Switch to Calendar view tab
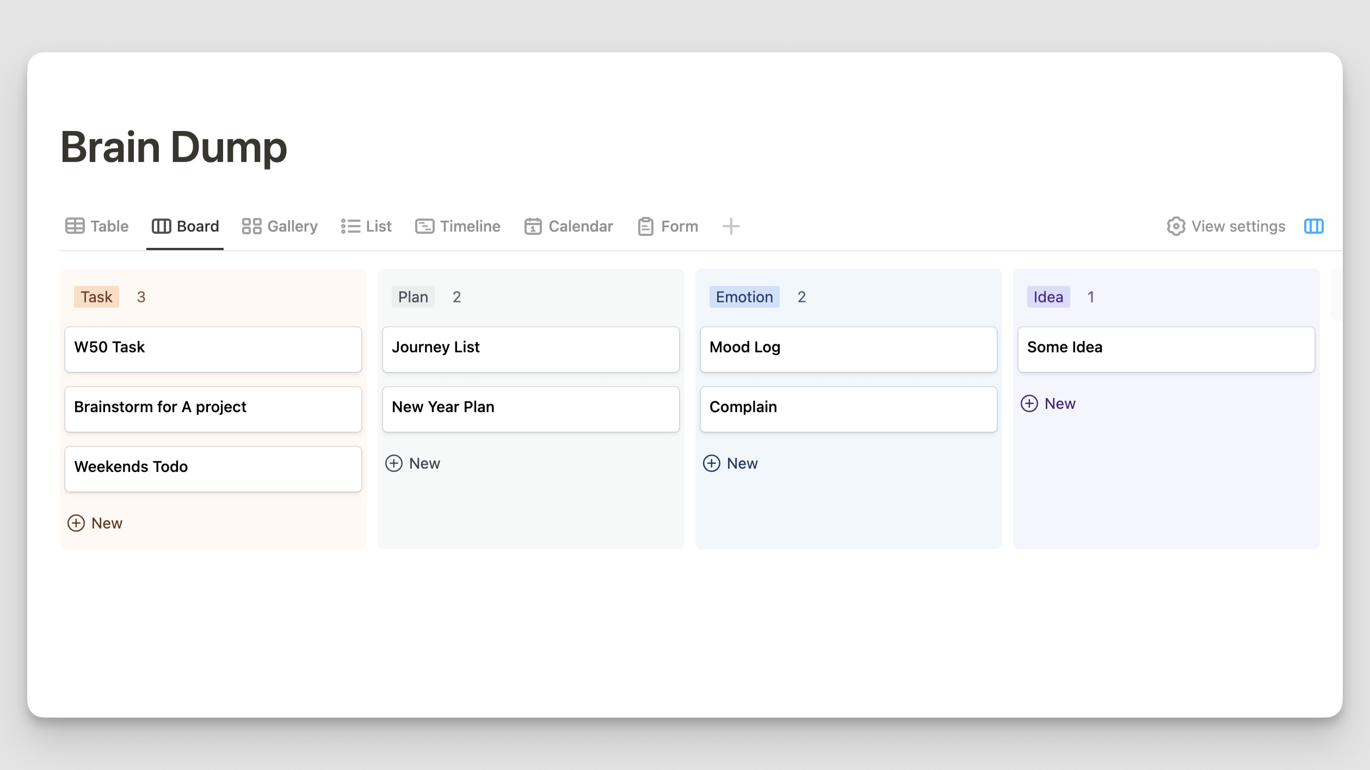This screenshot has width=1370, height=770. pos(569,226)
